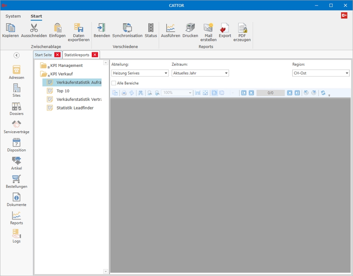Switch to the System ribbon tab

13,16
